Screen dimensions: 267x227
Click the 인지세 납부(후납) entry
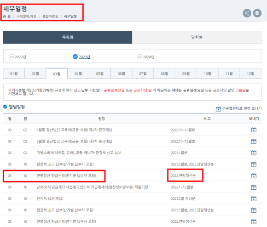click(50, 199)
